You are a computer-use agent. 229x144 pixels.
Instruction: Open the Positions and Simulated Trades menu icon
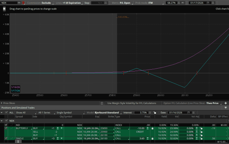226,108
